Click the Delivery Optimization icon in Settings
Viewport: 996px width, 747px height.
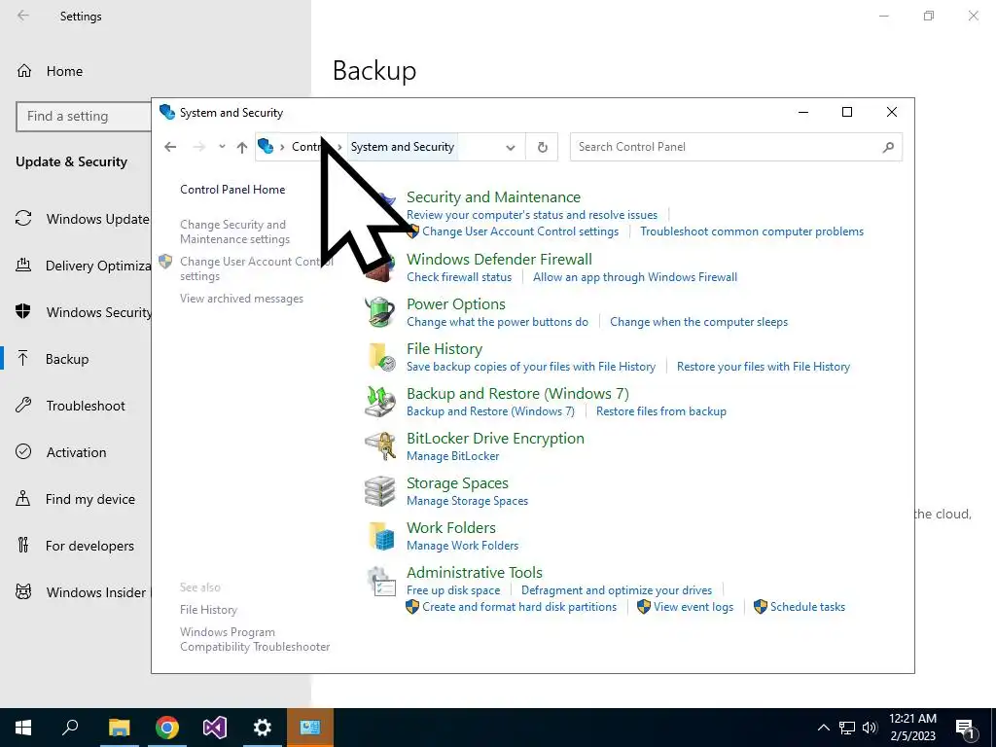click(x=23, y=265)
